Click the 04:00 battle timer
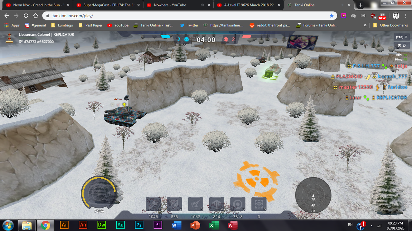Viewport: 412px width, 231px height. click(x=206, y=40)
